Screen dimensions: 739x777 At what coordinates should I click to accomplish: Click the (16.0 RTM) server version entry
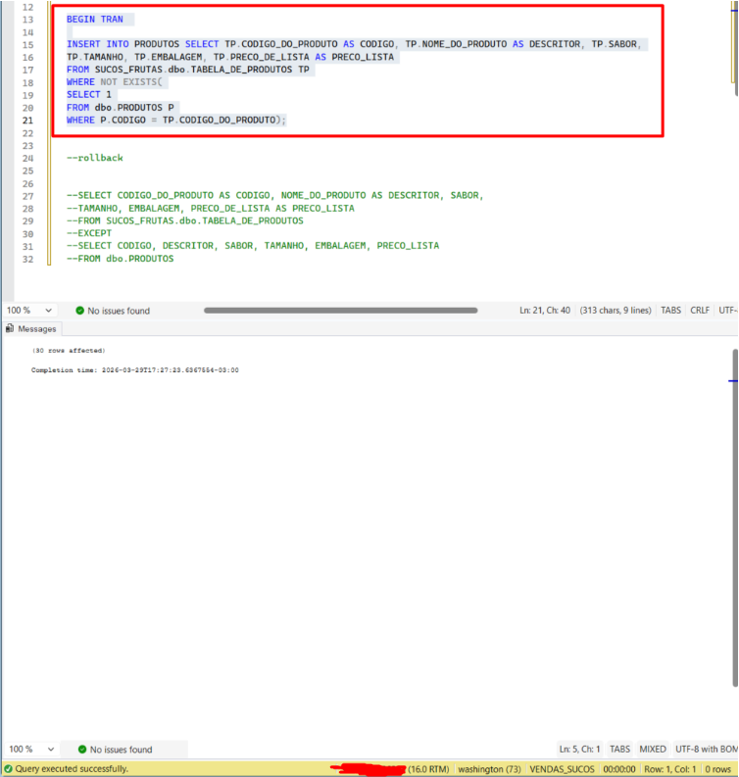pyautogui.click(x=428, y=768)
